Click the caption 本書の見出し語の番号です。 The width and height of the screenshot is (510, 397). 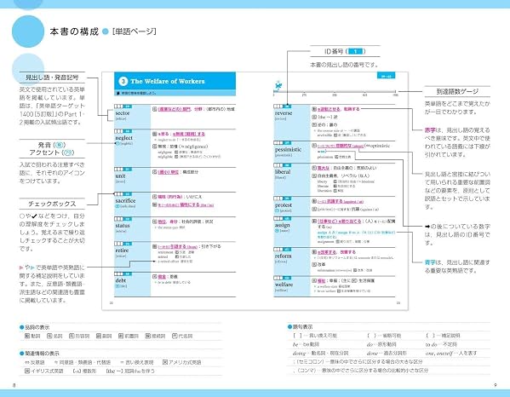click(x=345, y=65)
